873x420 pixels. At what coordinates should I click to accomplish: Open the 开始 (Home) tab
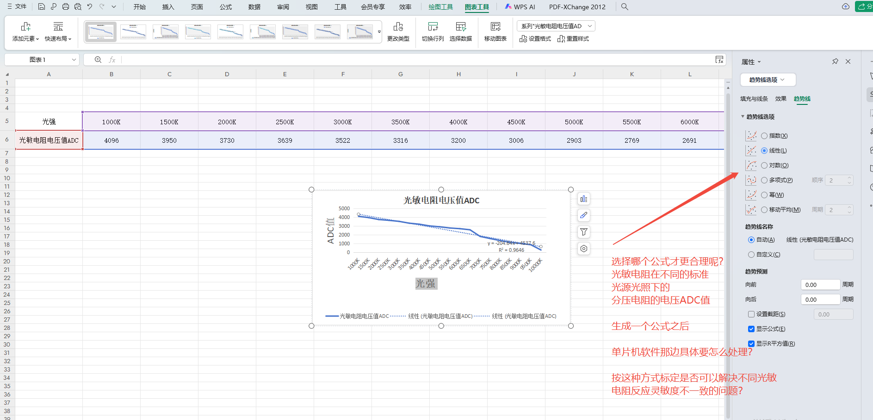point(139,7)
